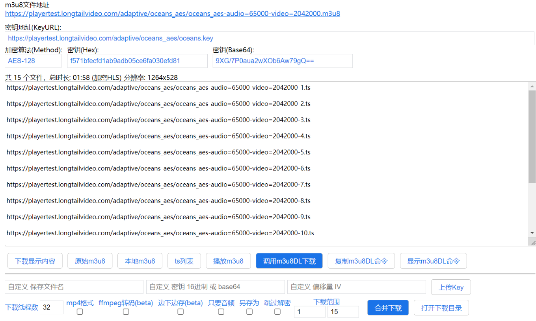This screenshot has height=321, width=536.
Task: Click the Hex key field
Action: [138, 61]
